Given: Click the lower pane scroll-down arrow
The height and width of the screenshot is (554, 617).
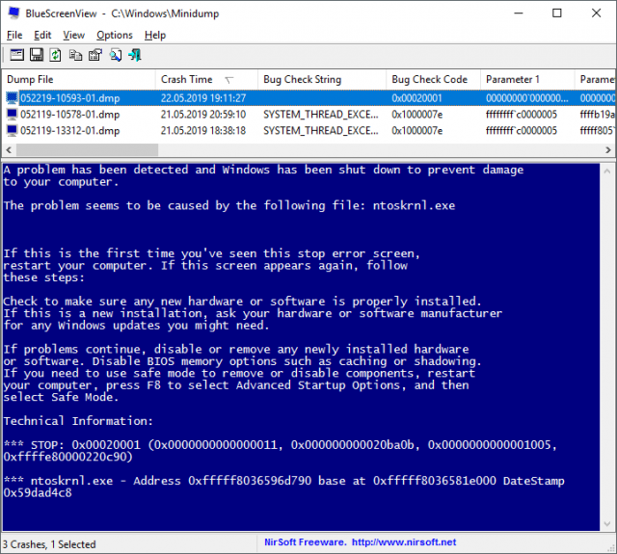Looking at the screenshot, I should (607, 524).
